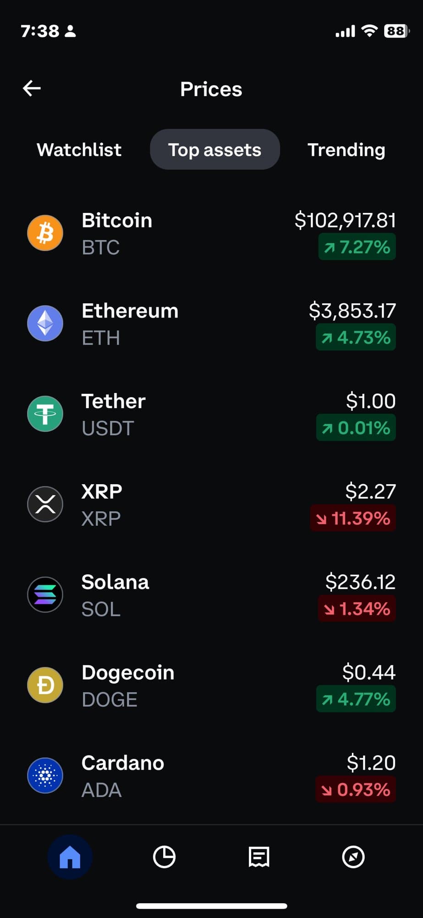Open the transactions receipt tab

(259, 857)
